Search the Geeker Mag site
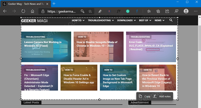This screenshot has height=108, width=201. click(x=171, y=20)
